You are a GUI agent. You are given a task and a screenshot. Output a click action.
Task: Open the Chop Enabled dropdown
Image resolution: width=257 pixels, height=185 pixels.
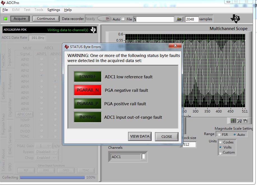pyautogui.click(x=47, y=158)
